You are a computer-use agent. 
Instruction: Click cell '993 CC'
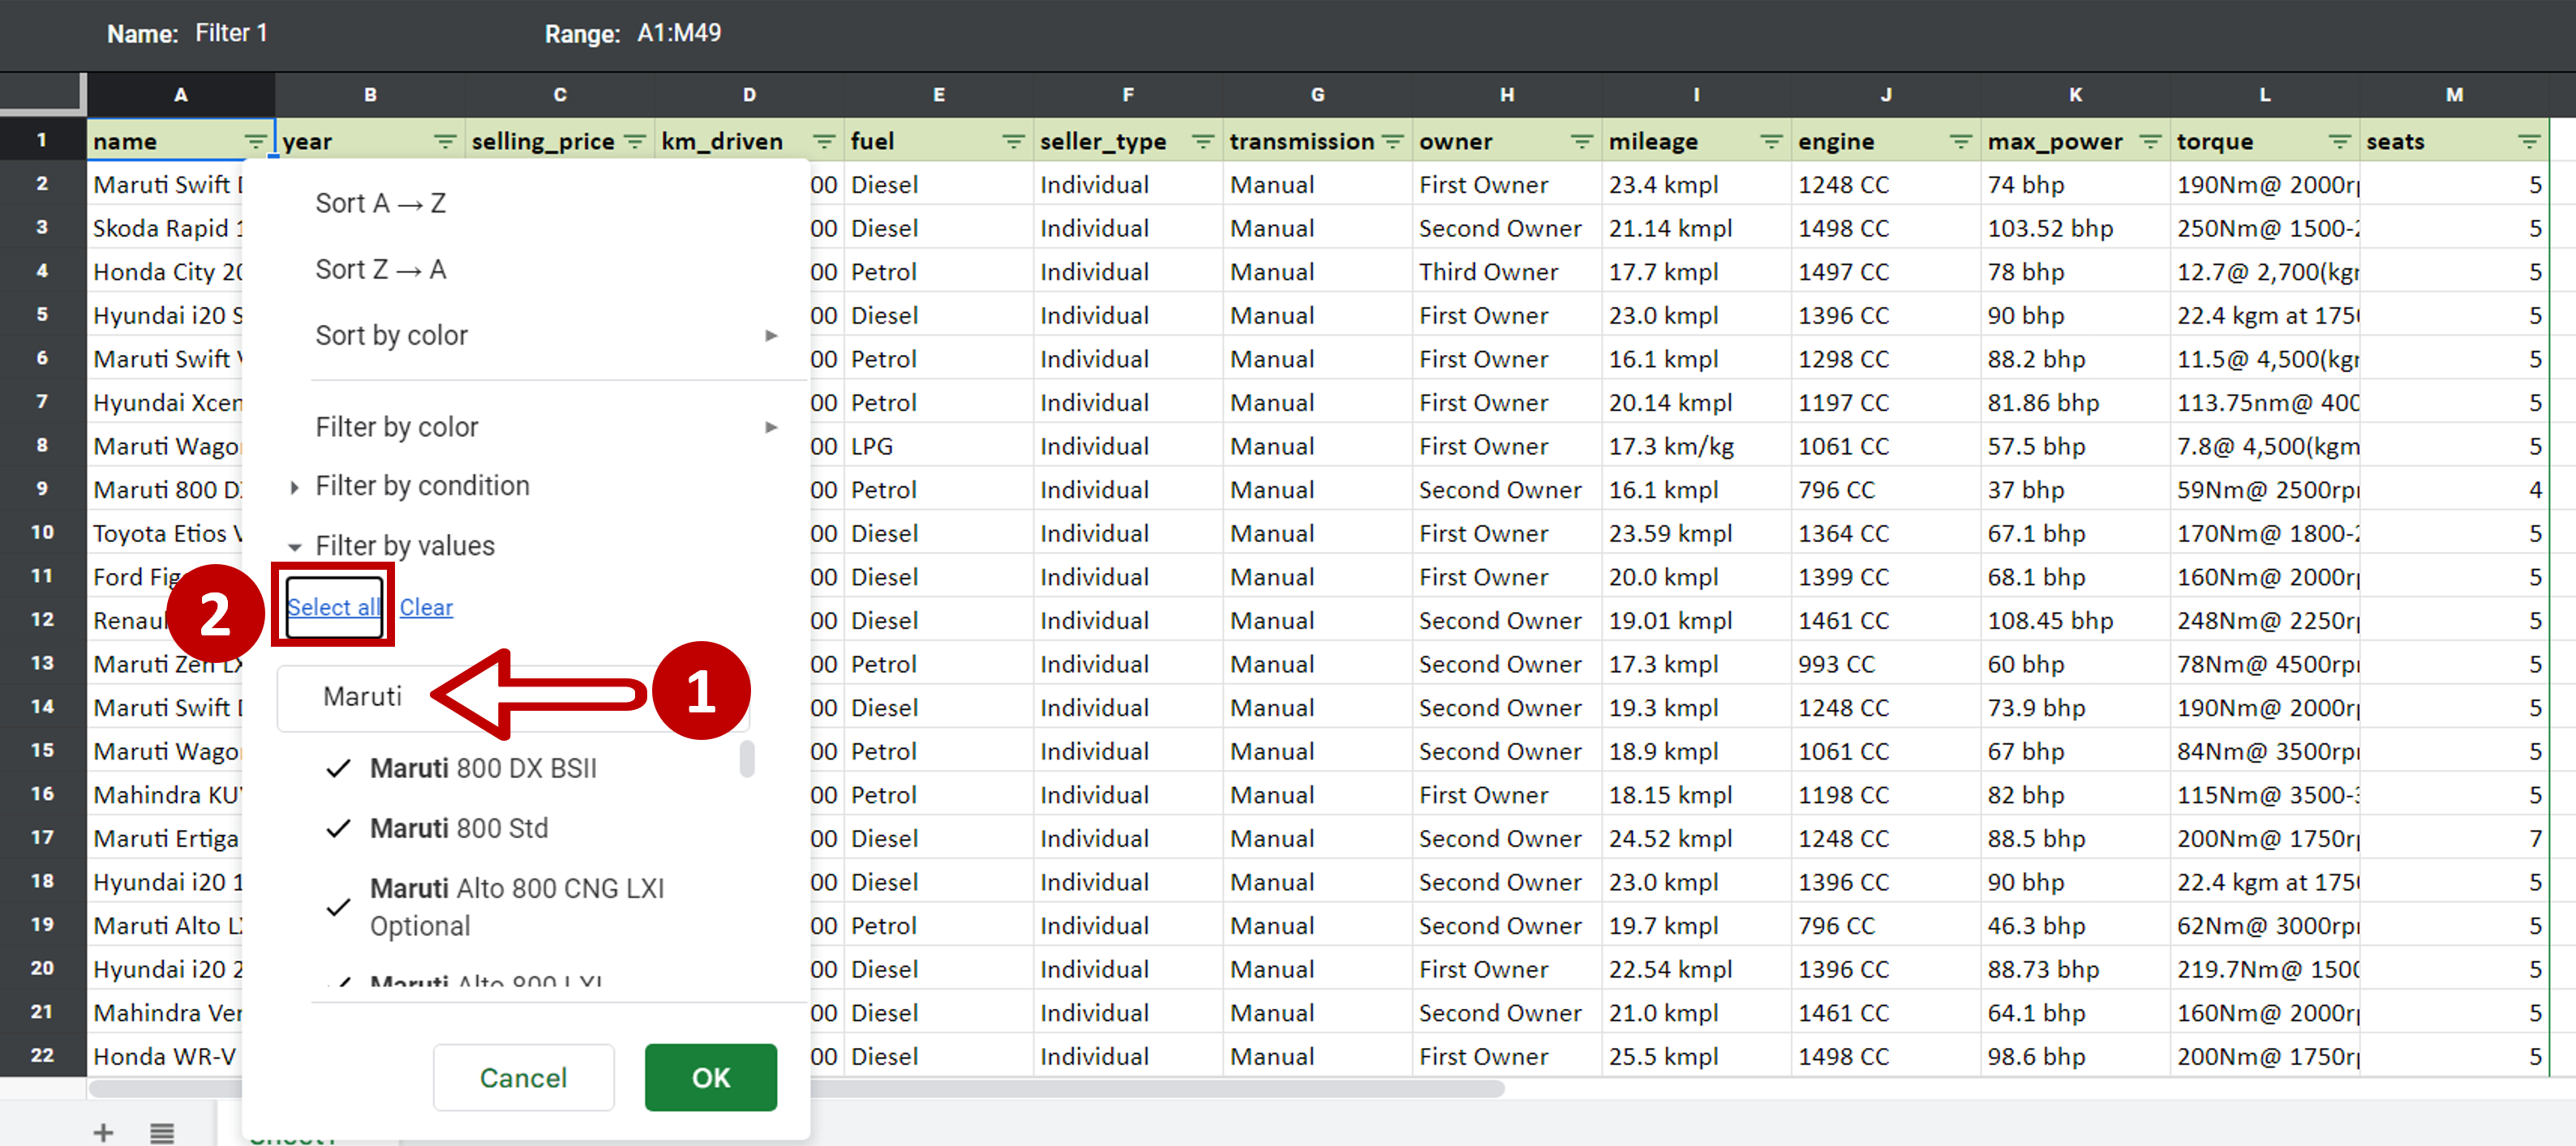(x=1886, y=665)
